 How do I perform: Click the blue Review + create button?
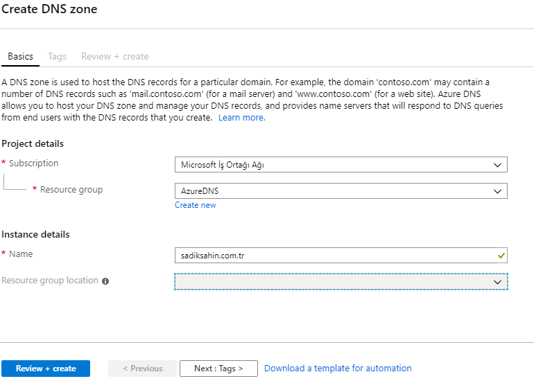46,369
